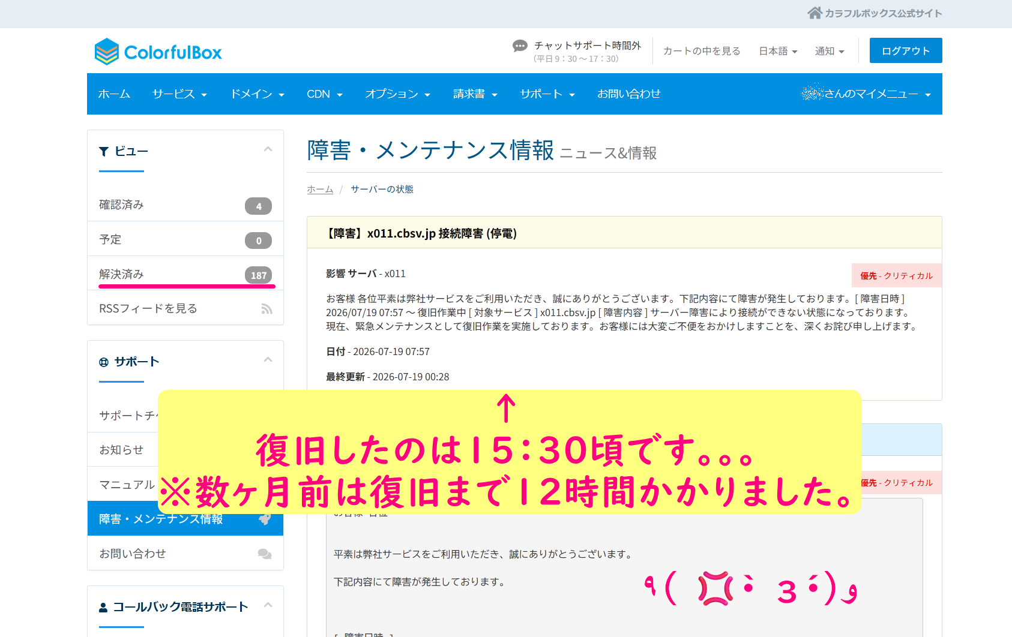Open カートの中を見る link

coord(702,51)
